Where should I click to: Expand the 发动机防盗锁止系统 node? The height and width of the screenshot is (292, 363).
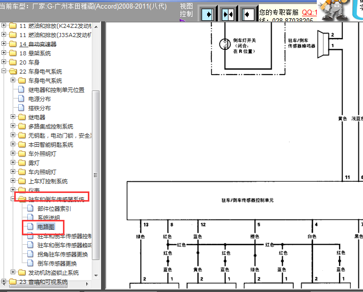(x=13, y=272)
